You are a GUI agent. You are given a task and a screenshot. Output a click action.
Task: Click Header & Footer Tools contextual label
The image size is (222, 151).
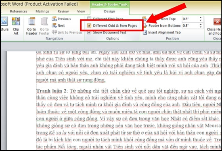tap(110, 4)
